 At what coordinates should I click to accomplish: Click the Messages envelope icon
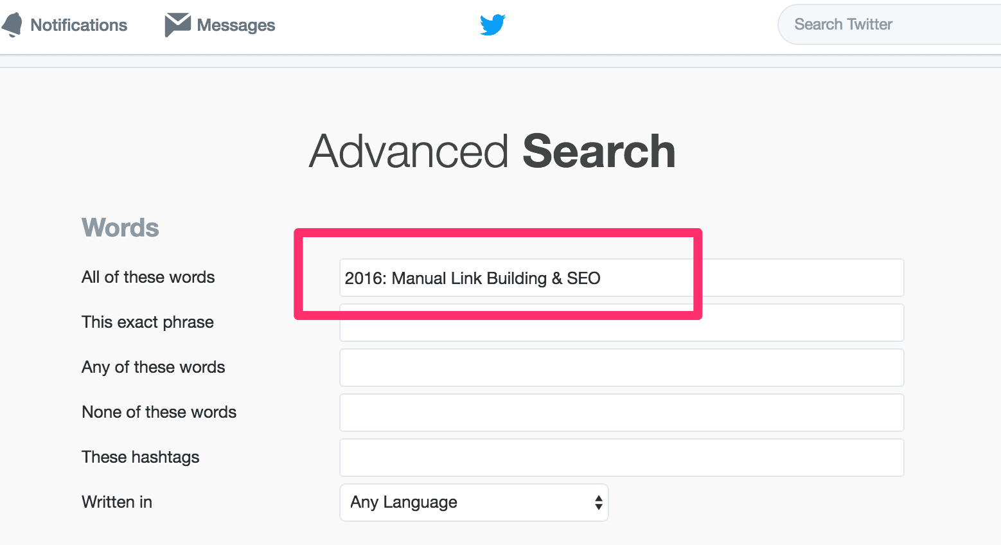(x=177, y=25)
